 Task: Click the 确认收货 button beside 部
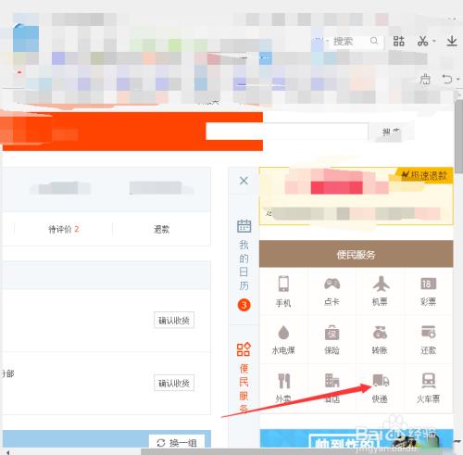point(174,383)
